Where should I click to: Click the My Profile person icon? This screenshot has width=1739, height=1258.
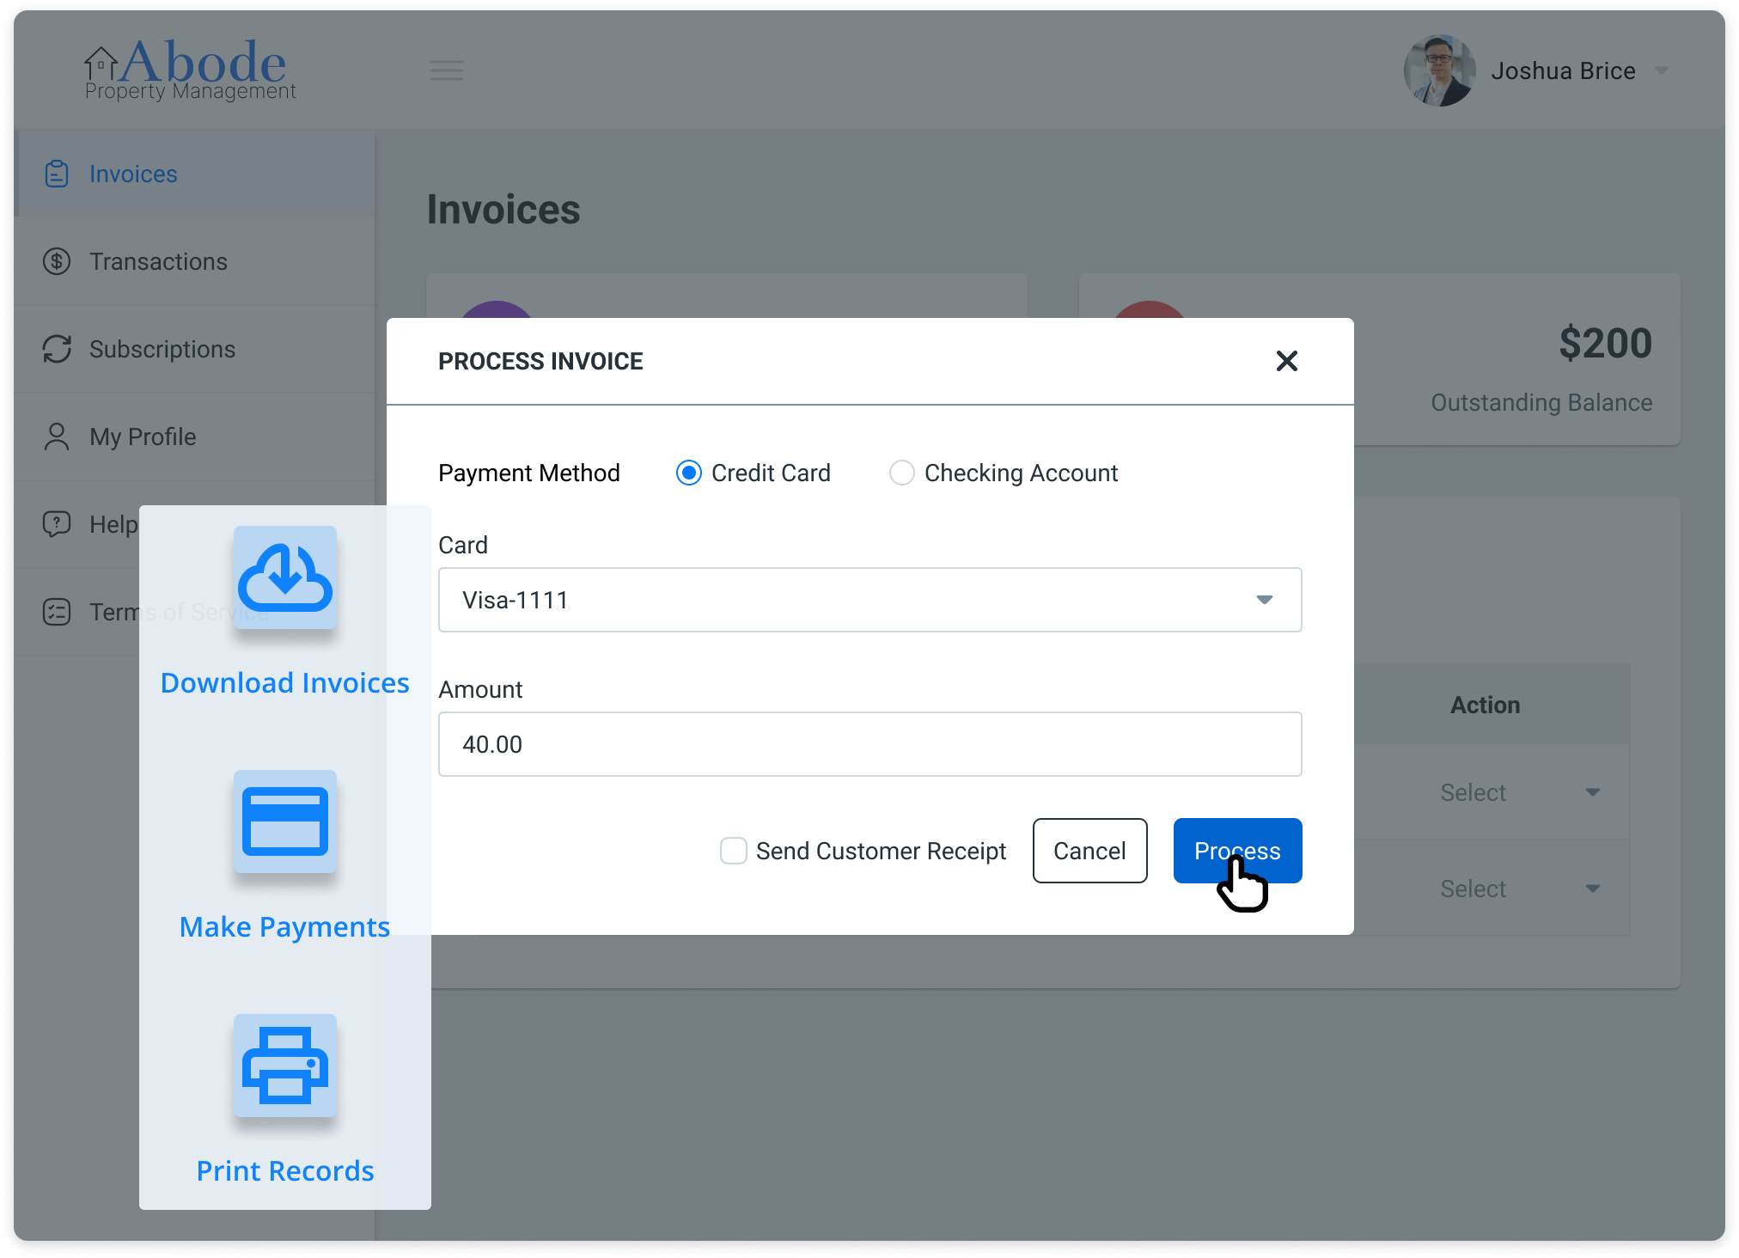click(57, 437)
